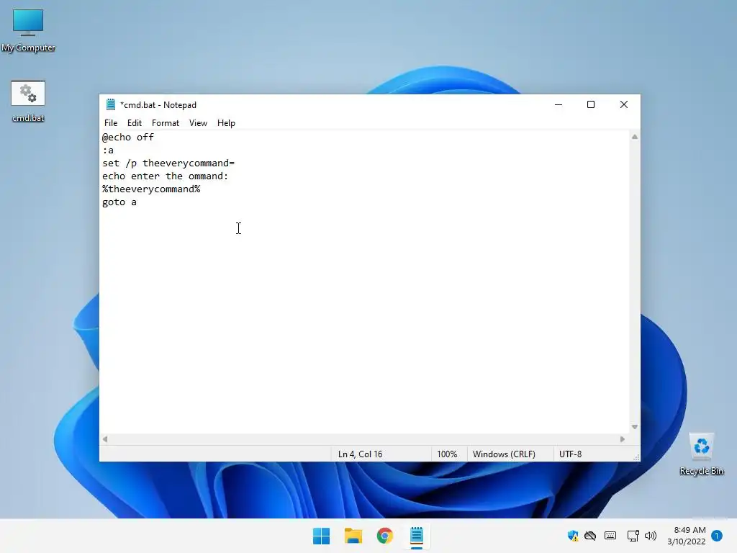The height and width of the screenshot is (553, 737).
Task: Launch Google Chrome from the taskbar
Action: [384, 536]
